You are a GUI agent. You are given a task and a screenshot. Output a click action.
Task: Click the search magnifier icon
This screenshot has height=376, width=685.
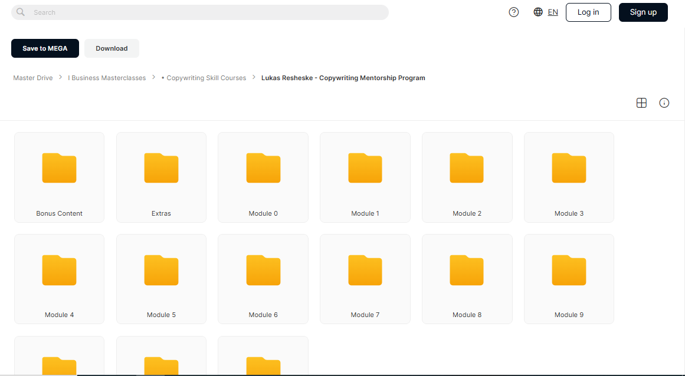point(21,12)
